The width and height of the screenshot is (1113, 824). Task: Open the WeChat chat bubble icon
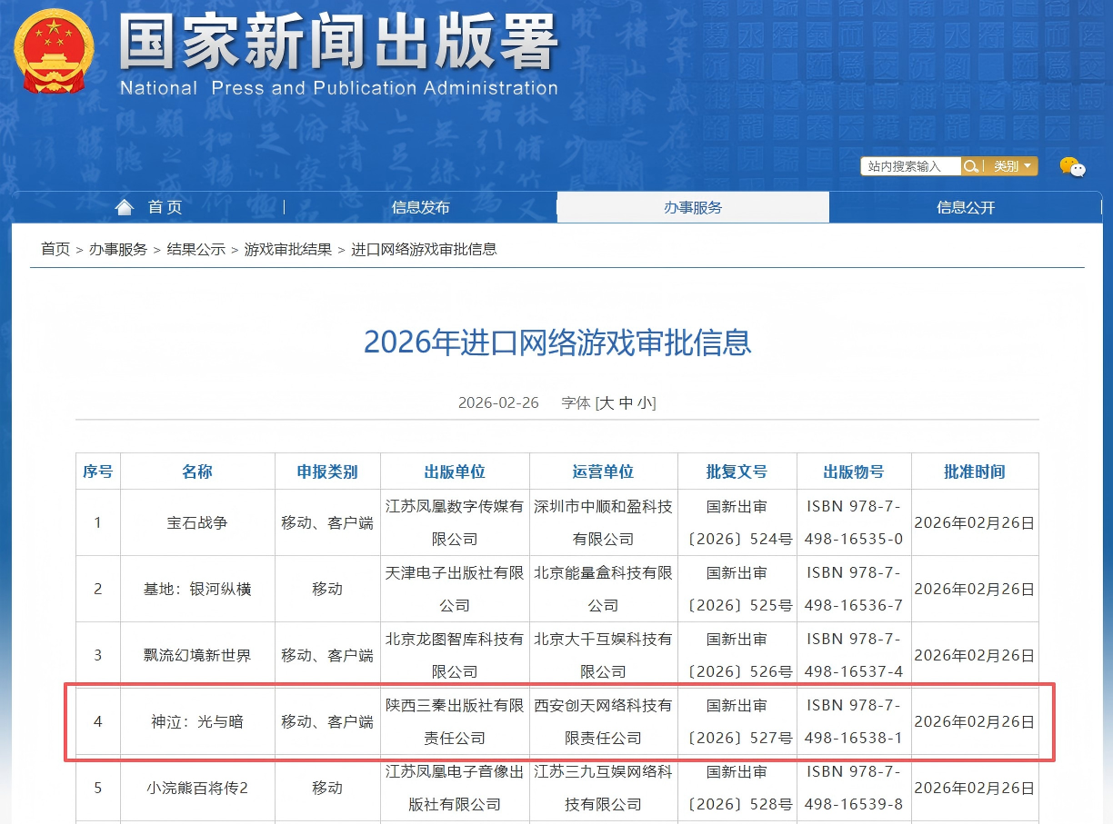pyautogui.click(x=1072, y=166)
